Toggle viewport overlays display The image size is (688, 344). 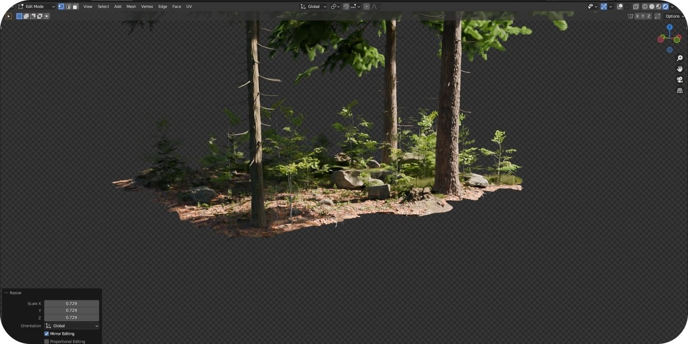(620, 7)
